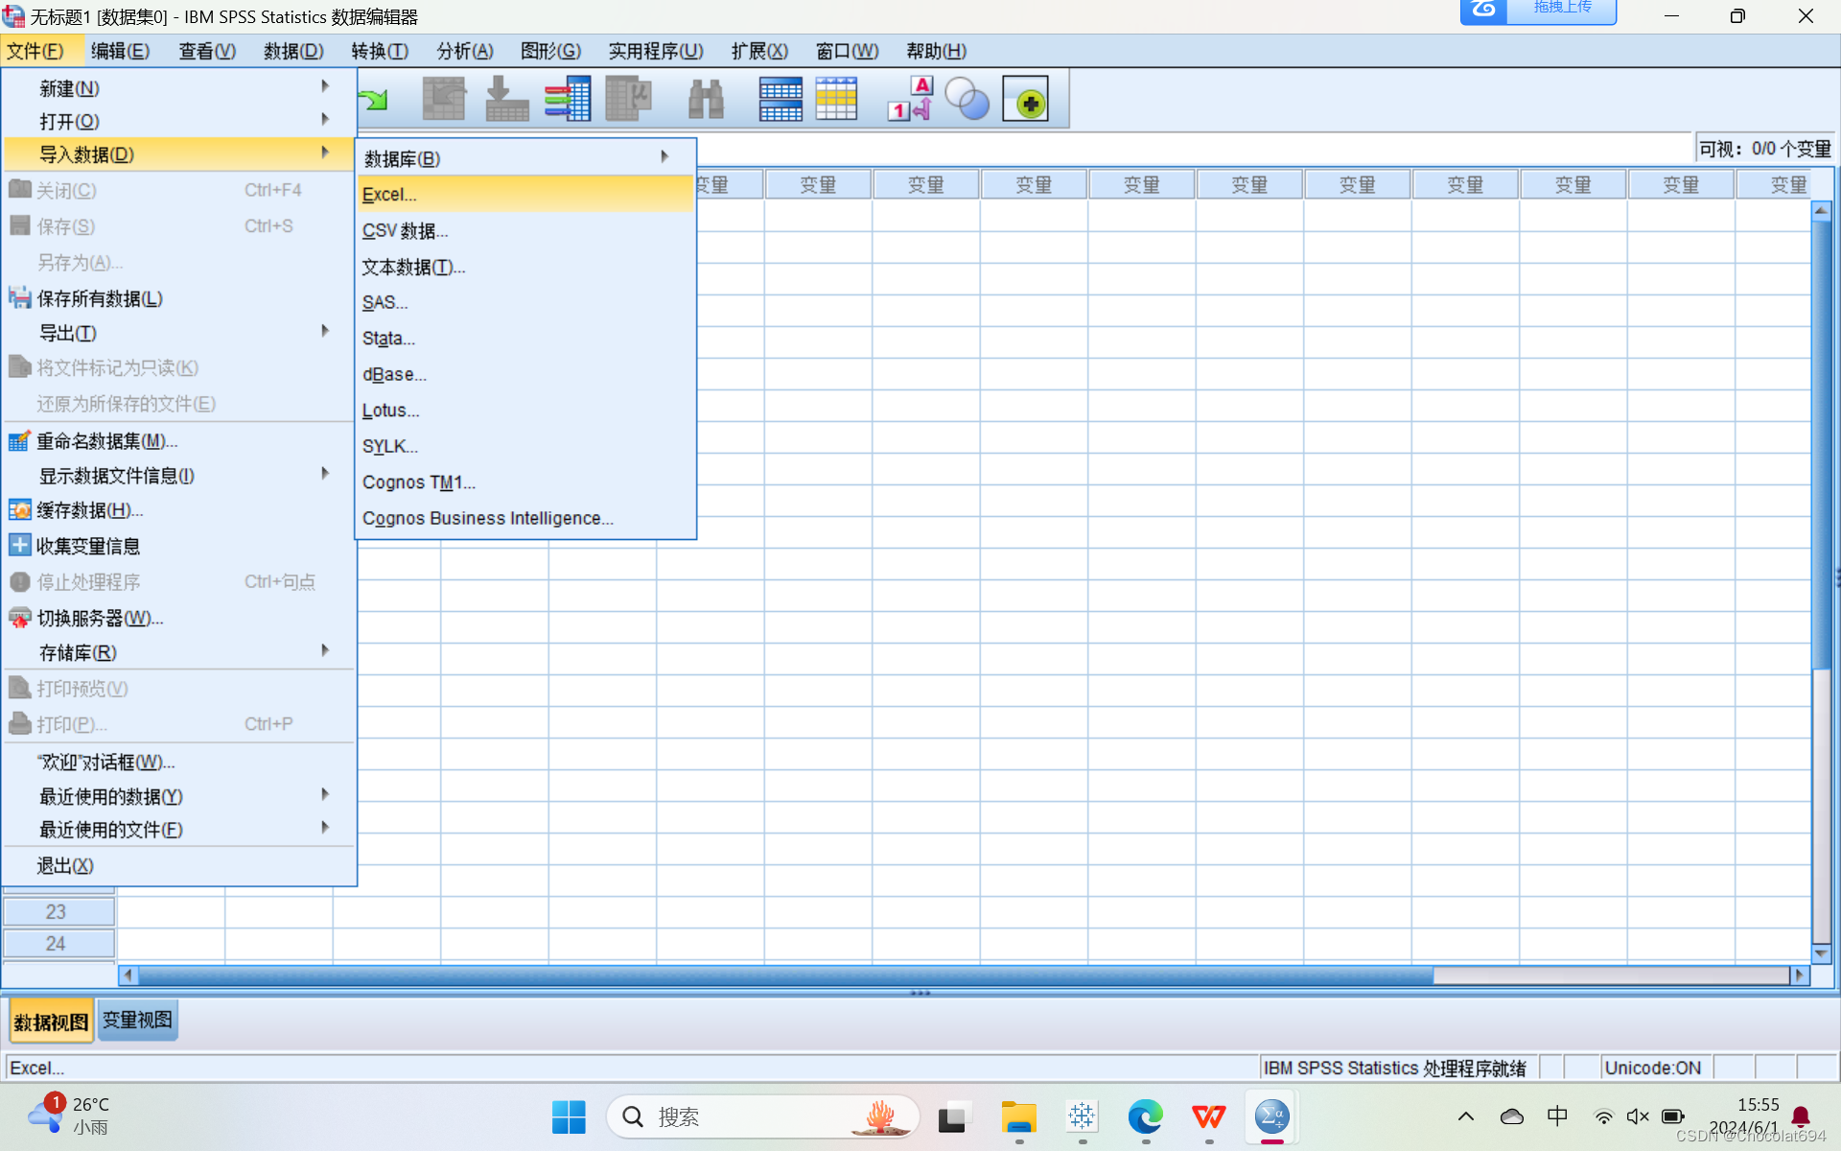This screenshot has width=1841, height=1151.
Task: Click the Variables icon in toolbar
Action: (567, 99)
